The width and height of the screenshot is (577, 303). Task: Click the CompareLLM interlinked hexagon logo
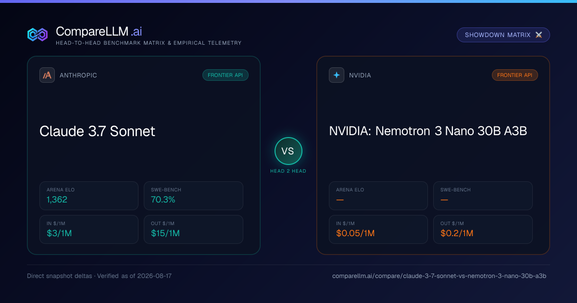(38, 35)
